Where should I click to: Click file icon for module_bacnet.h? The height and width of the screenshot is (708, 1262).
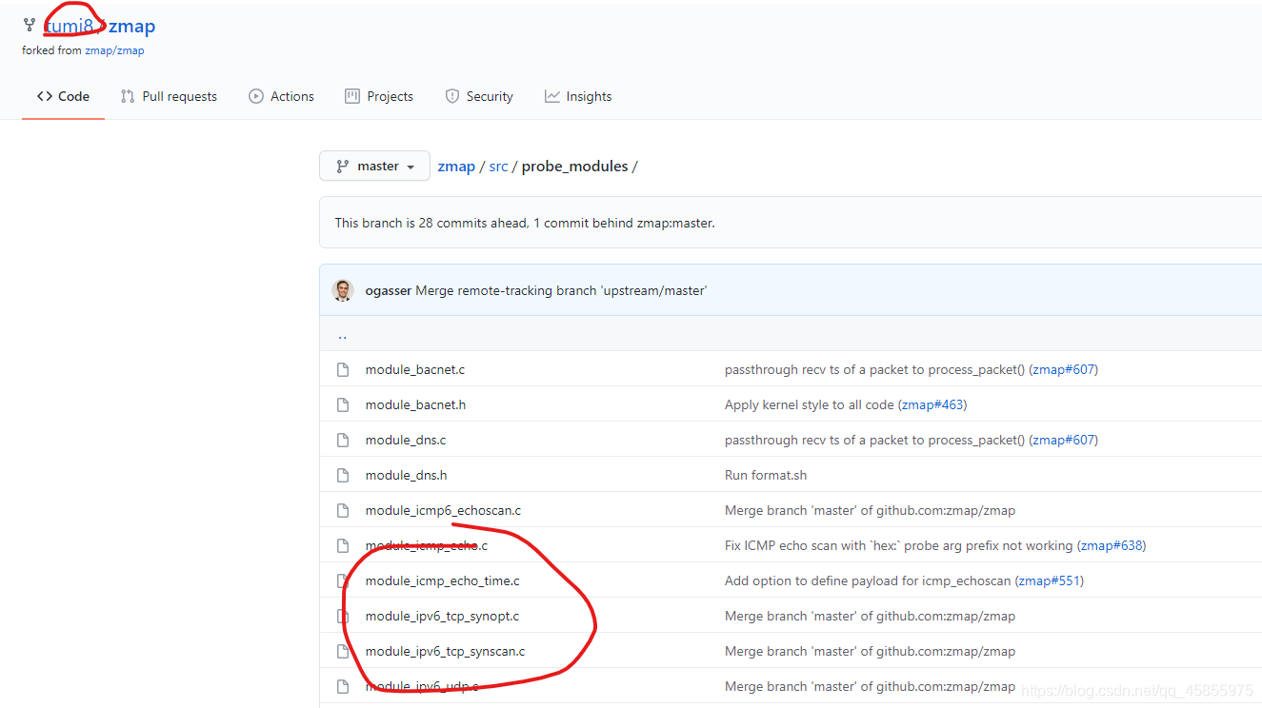[343, 404]
